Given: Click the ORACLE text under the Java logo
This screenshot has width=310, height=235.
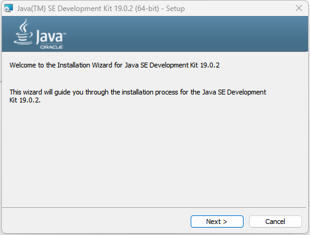Looking at the screenshot, I should [51, 47].
